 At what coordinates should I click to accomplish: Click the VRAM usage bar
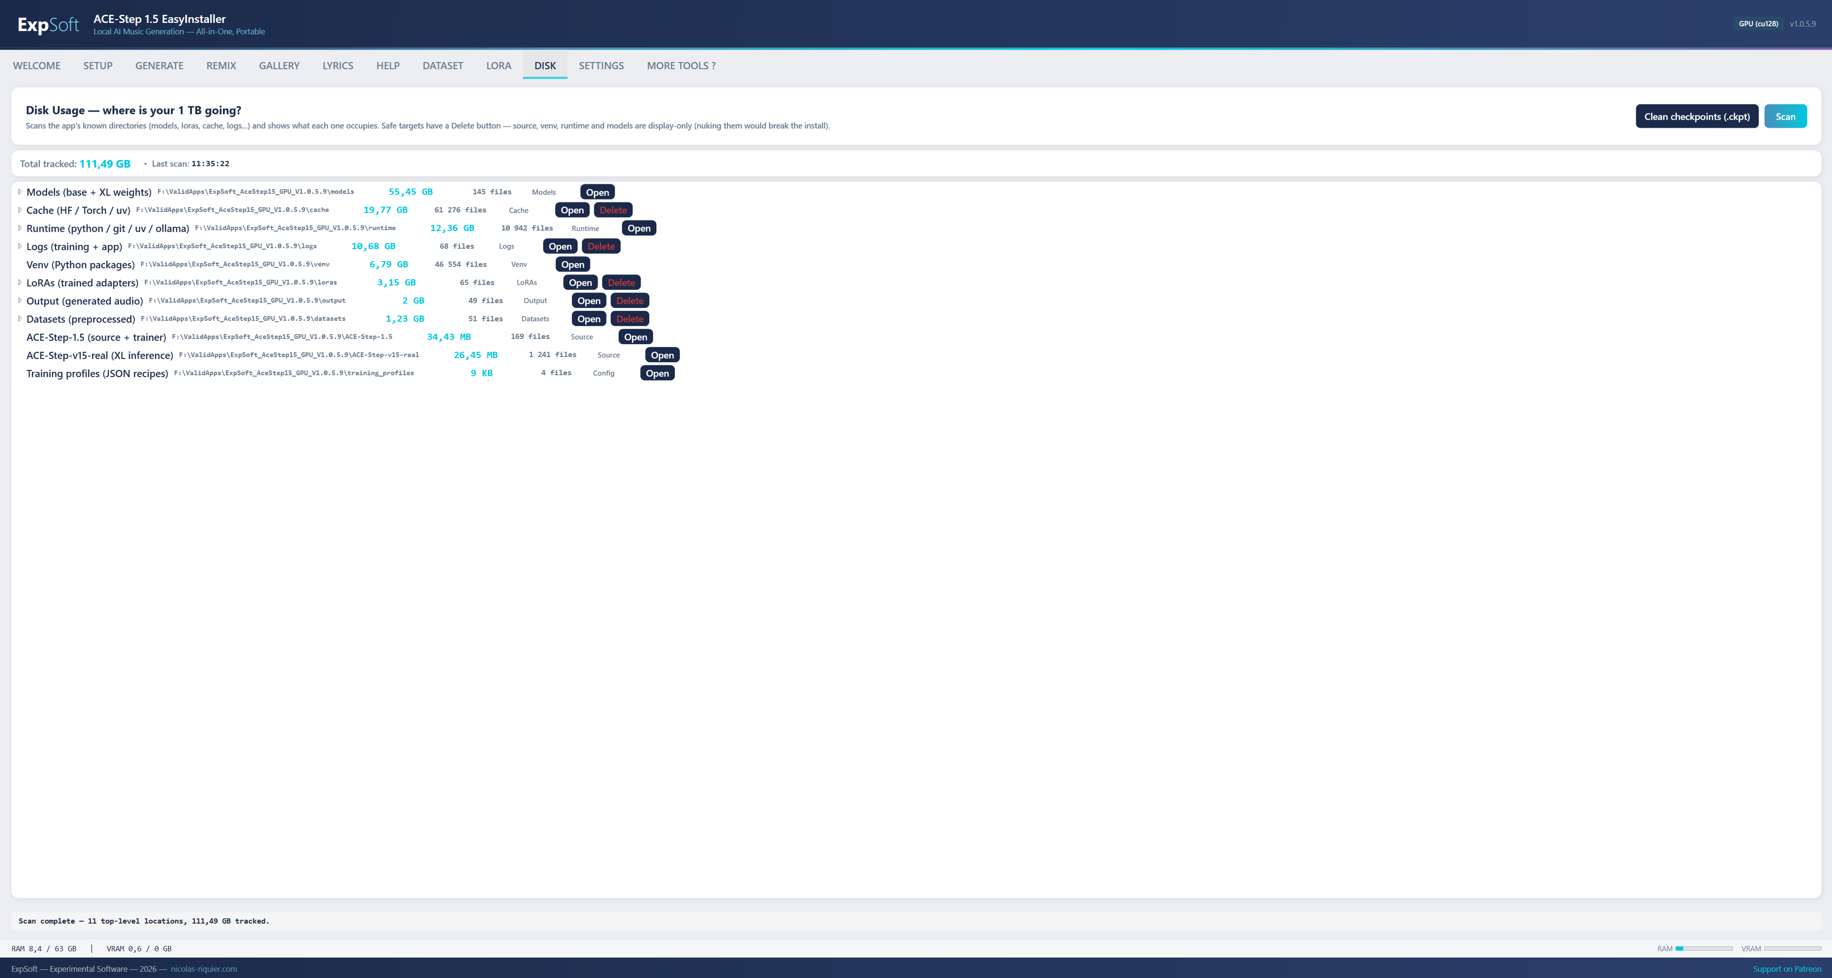tap(1792, 949)
